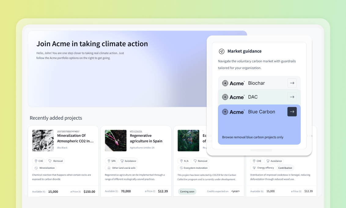Image resolution: width=346 pixels, height=208 pixels.
Task: Click the Bio.Black developer name
Action: pyautogui.click(x=62, y=147)
